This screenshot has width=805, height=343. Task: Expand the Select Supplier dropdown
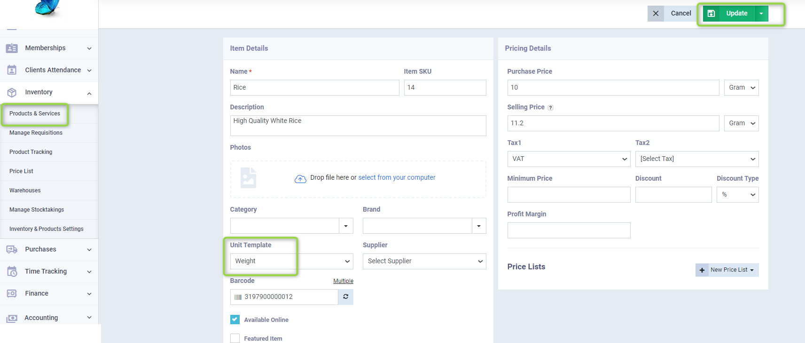[x=424, y=261]
